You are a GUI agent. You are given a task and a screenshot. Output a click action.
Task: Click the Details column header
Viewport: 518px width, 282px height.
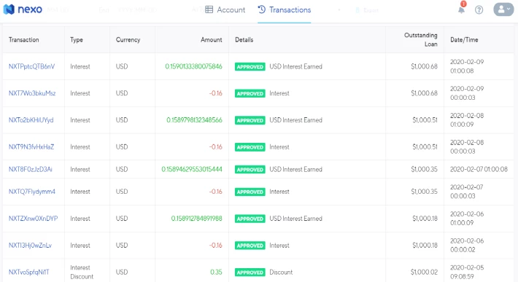coord(244,39)
